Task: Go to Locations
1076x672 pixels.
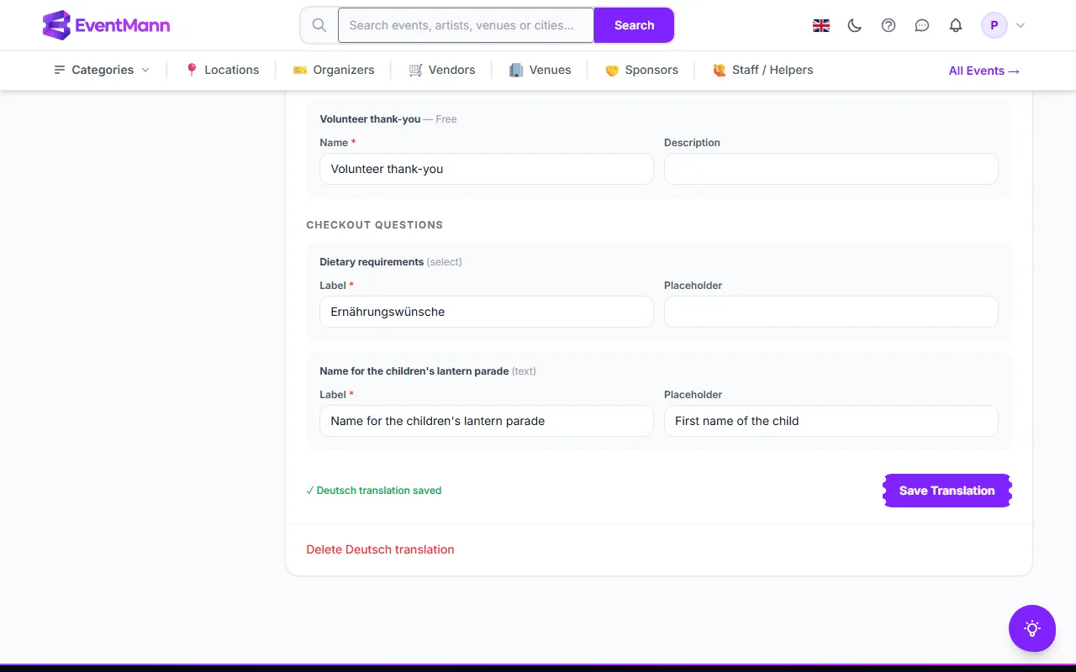Action: point(222,70)
